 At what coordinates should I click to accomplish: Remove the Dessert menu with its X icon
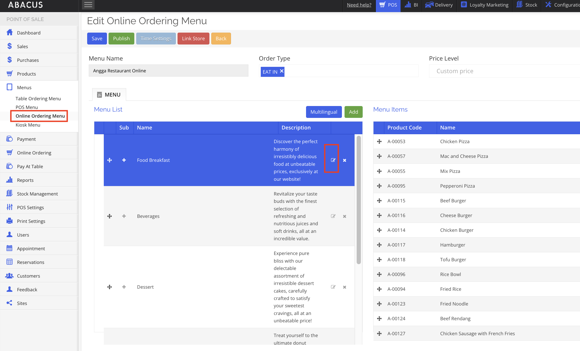pyautogui.click(x=345, y=287)
